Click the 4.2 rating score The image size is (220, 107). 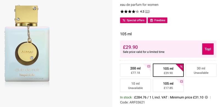[x=142, y=11]
